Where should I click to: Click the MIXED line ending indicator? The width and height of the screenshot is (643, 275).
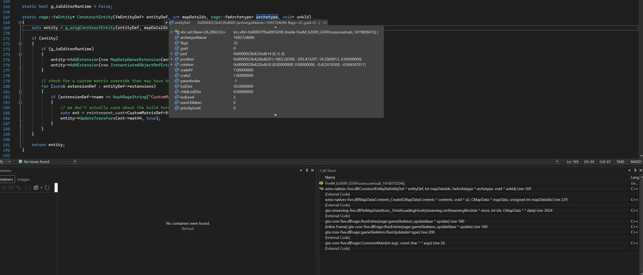click(636, 162)
